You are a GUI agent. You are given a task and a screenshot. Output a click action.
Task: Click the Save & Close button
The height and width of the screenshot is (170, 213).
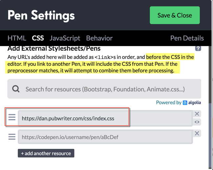175,15
